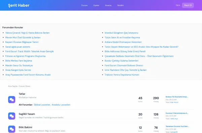Open the Global Lezzetler subforum

(x=42, y=105)
